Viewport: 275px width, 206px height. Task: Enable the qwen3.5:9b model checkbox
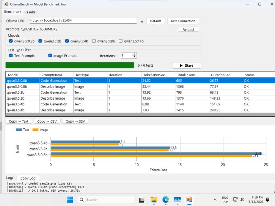94,41
